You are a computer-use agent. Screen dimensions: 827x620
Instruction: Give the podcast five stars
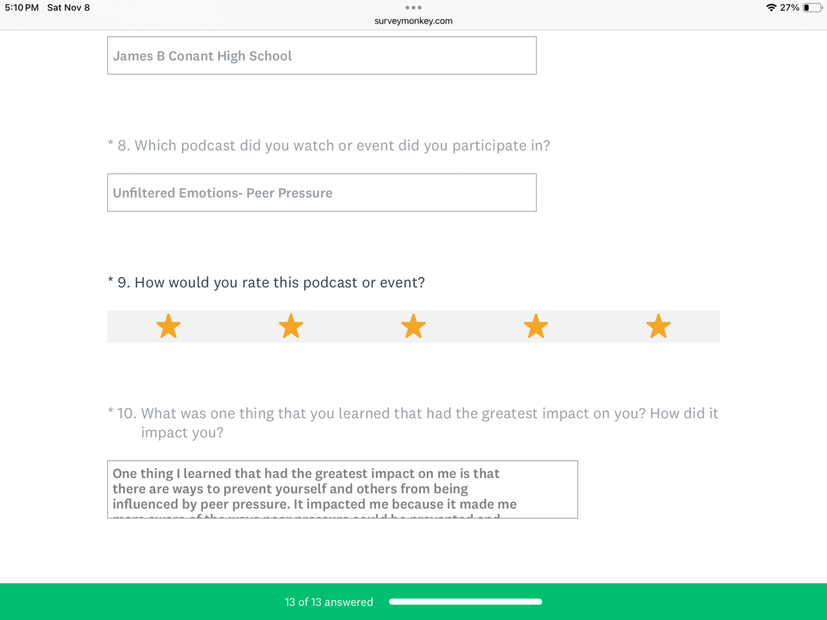pyautogui.click(x=658, y=326)
